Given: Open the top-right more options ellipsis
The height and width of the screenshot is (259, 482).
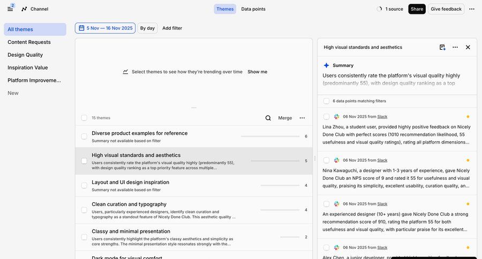Looking at the screenshot, I should point(471,9).
